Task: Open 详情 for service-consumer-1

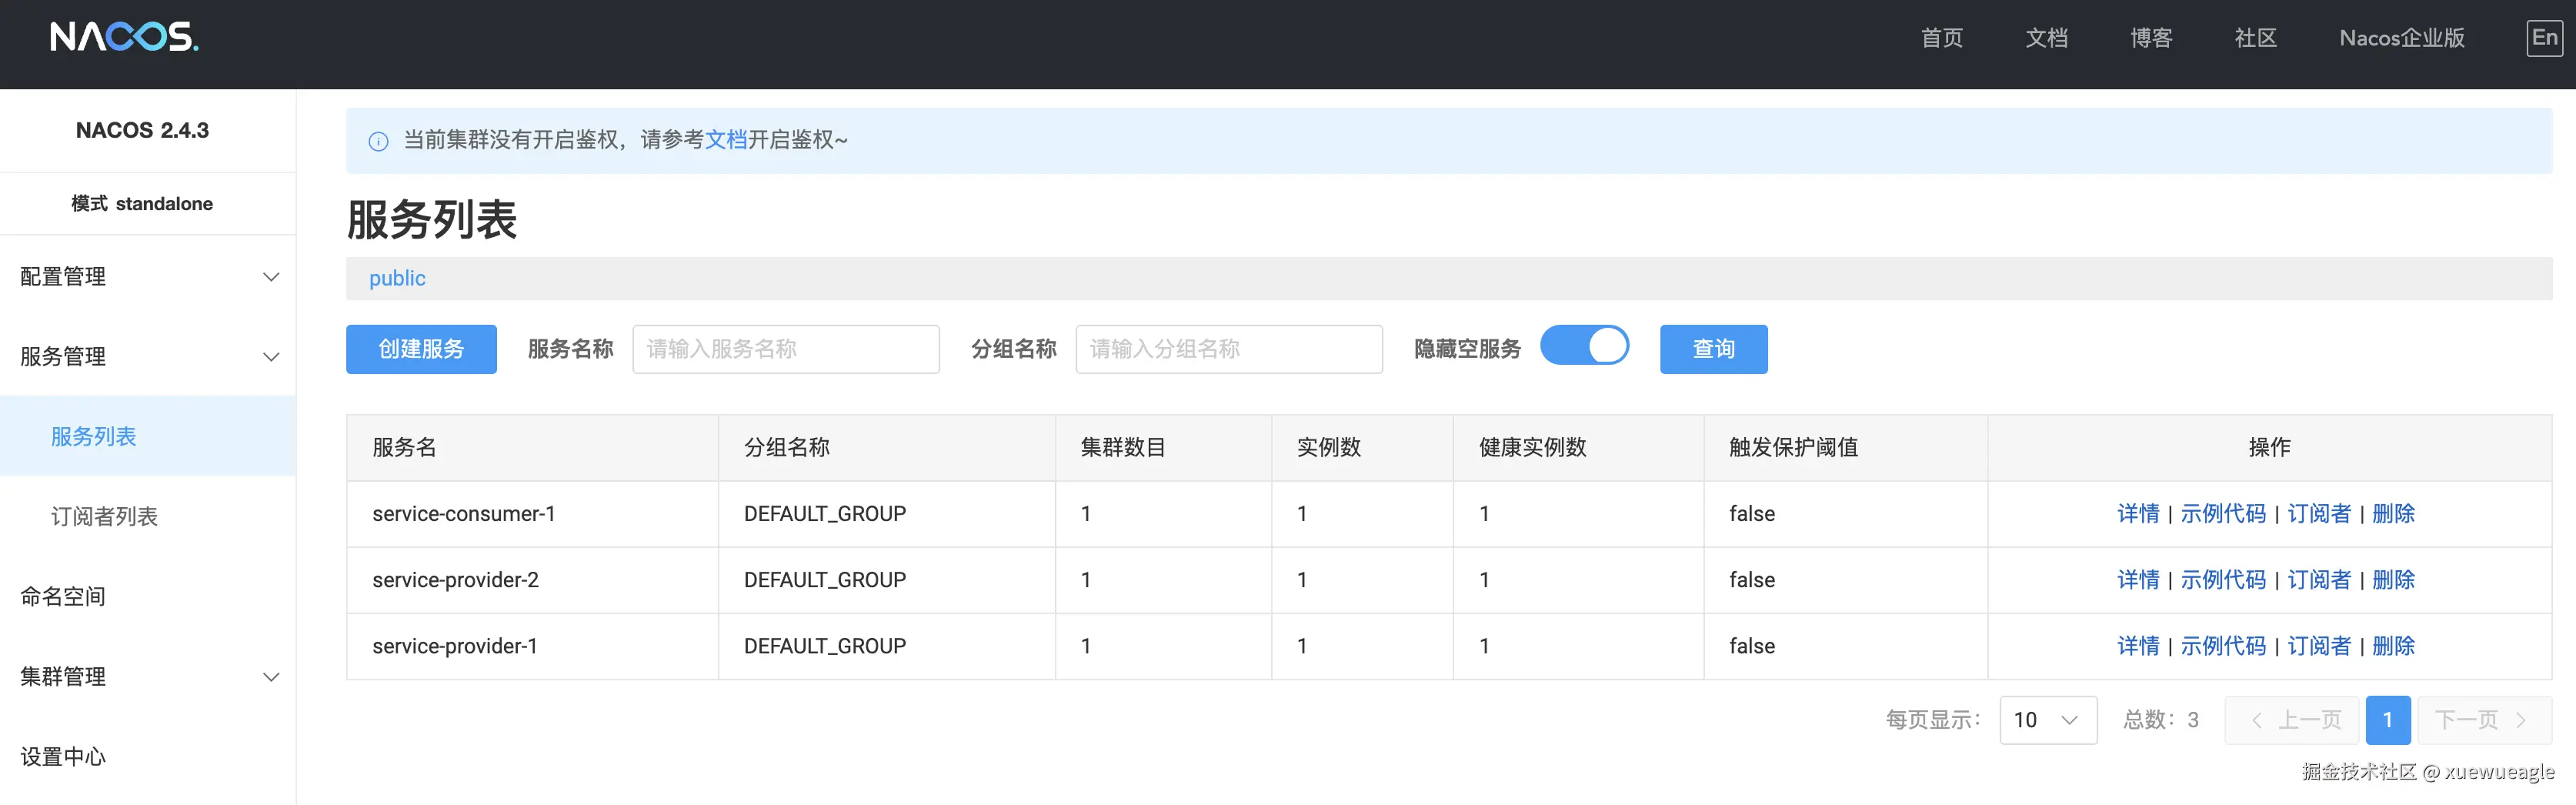Action: [x=2139, y=513]
